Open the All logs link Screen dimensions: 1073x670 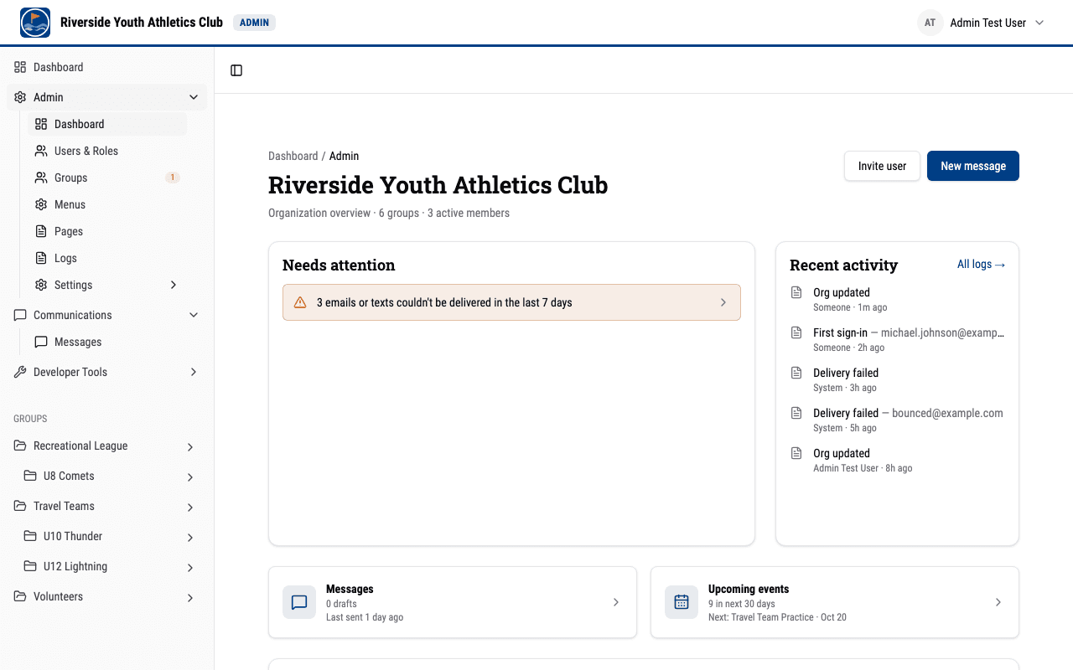click(981, 264)
